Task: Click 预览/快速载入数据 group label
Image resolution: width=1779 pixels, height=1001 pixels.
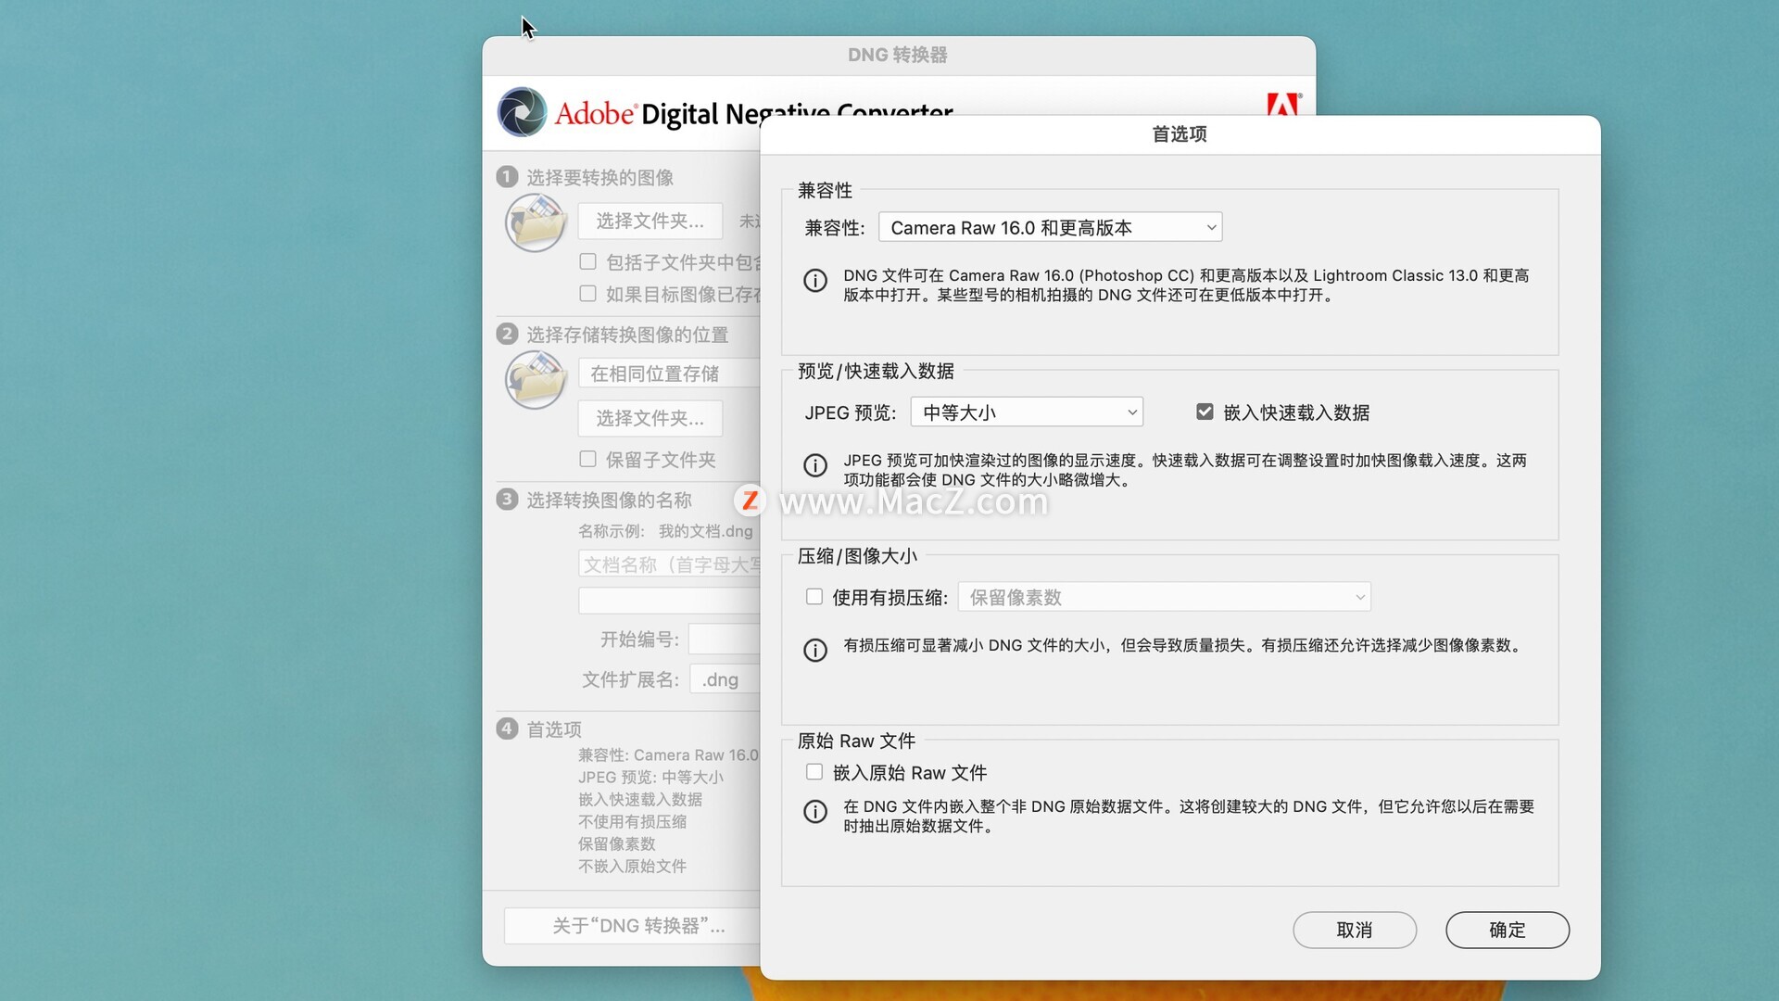Action: [876, 371]
